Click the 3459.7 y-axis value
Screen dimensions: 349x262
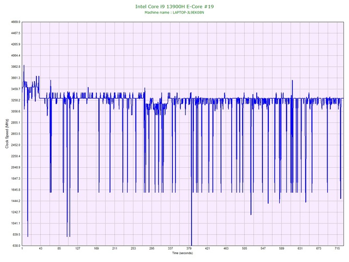(15, 89)
